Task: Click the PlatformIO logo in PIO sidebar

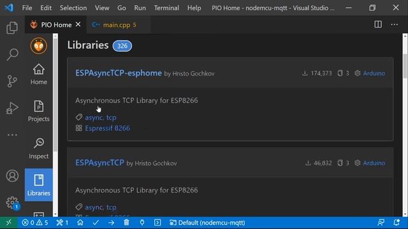Action: 39,46
